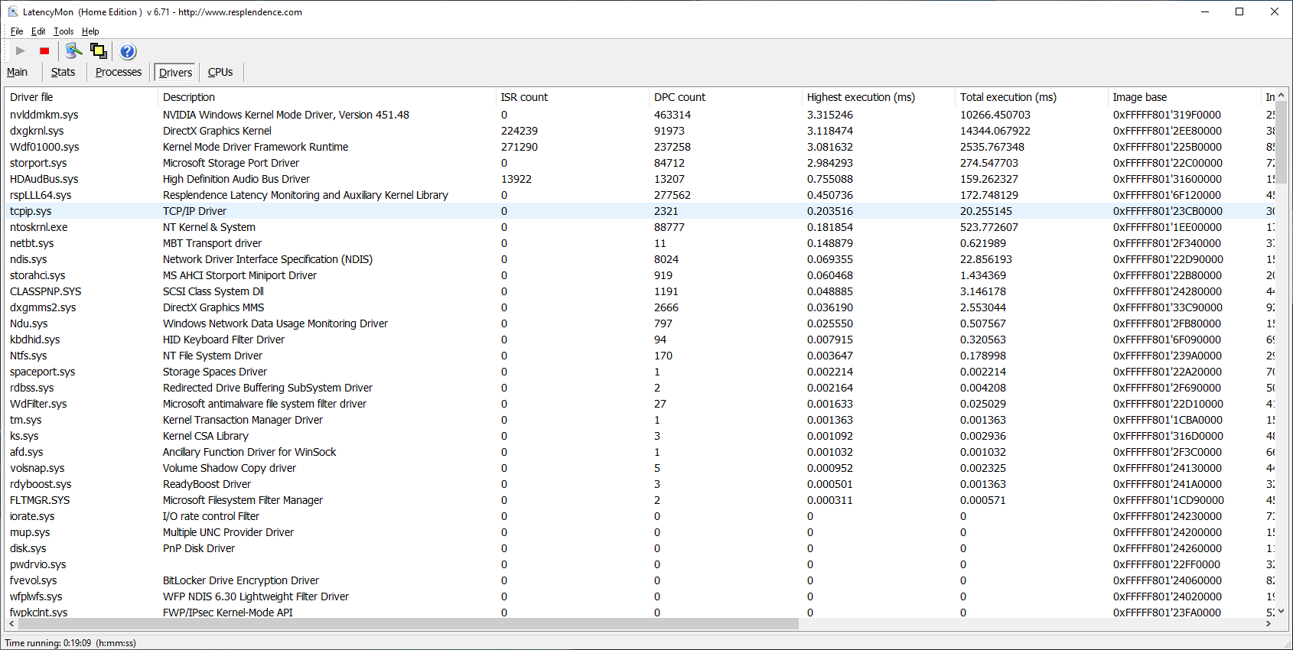Select the CLASSPNP.SYS driver row

[x=640, y=291]
